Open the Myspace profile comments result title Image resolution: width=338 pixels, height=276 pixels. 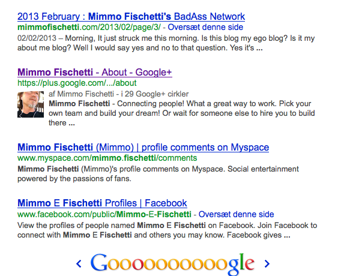pos(143,148)
